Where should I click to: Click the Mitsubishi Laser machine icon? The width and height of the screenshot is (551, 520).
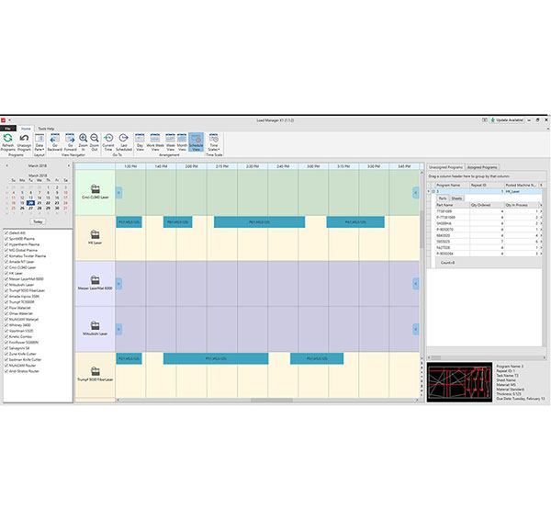[95, 325]
